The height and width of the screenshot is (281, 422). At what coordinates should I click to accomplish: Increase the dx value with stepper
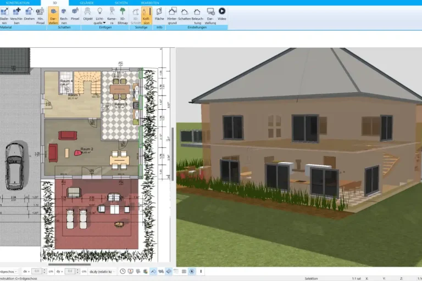(45, 270)
